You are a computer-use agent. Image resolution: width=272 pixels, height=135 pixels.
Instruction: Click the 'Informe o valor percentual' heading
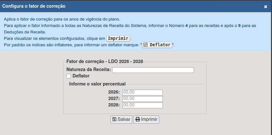click(97, 84)
